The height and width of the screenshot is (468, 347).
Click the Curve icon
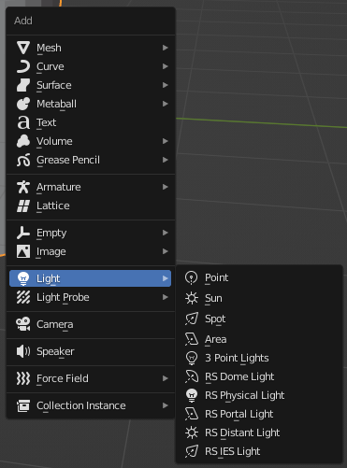(23, 66)
